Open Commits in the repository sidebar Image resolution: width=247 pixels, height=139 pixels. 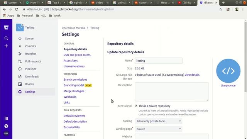(30, 46)
